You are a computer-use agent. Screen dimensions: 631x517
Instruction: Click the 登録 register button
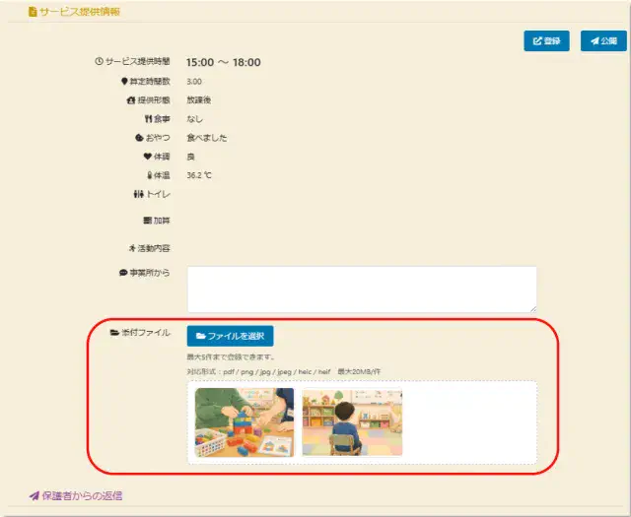pos(546,40)
